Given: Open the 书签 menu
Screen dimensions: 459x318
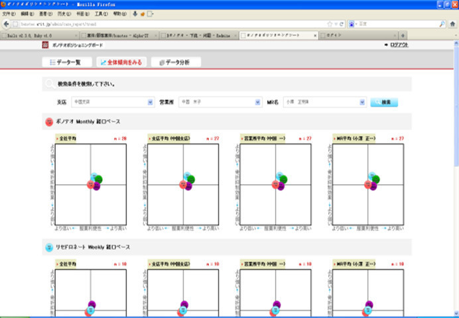Looking at the screenshot, I should 83,14.
